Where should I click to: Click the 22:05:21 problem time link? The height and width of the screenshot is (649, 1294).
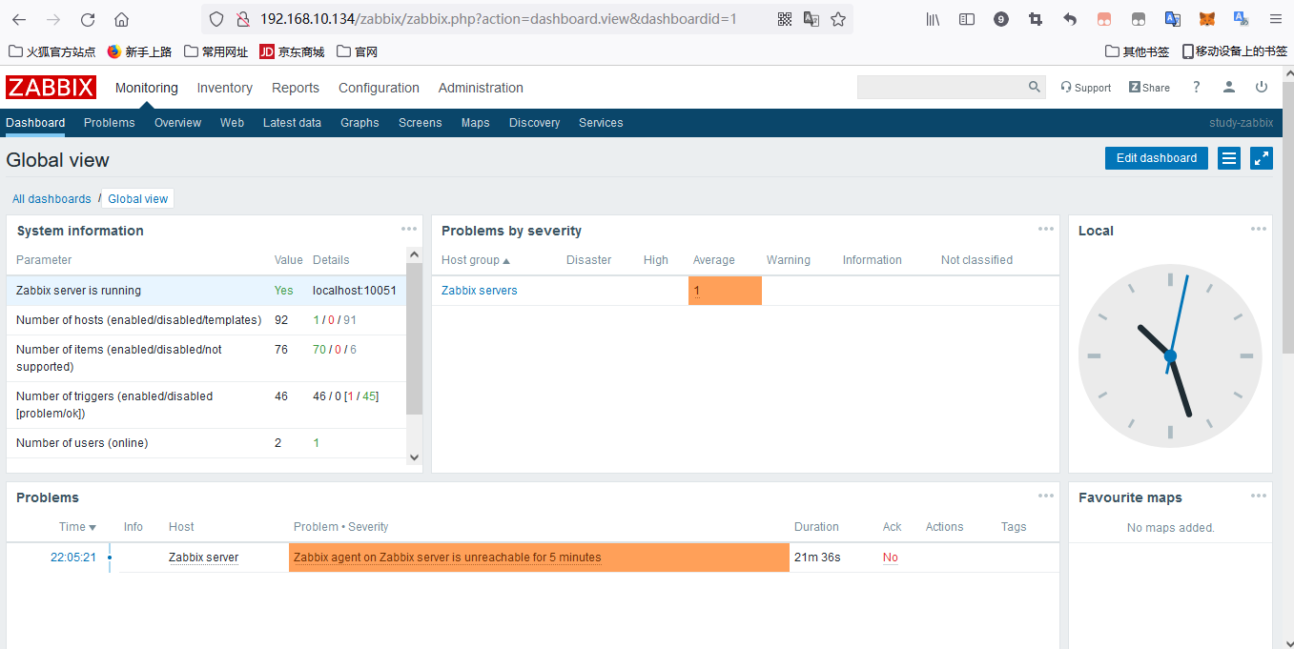pos(73,558)
